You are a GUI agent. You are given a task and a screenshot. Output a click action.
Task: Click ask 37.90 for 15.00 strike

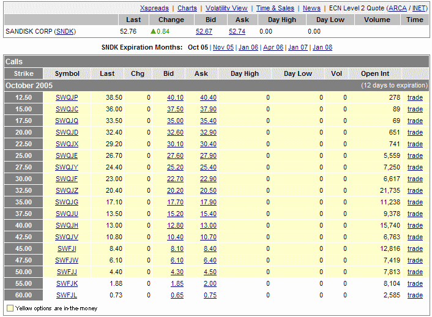tap(208, 109)
